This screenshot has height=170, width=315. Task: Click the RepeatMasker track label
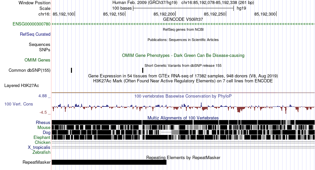tap(36, 162)
